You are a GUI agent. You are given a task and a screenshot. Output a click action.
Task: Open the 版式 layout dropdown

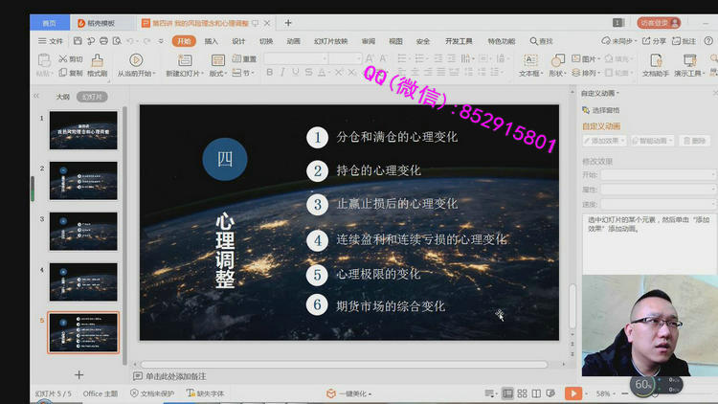(x=218, y=73)
